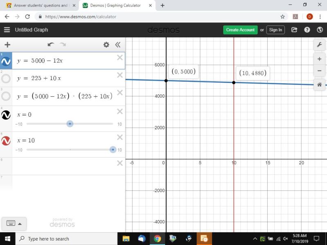Screen dimensions: 327x245
Task: Share the graph
Action: (x=294, y=30)
